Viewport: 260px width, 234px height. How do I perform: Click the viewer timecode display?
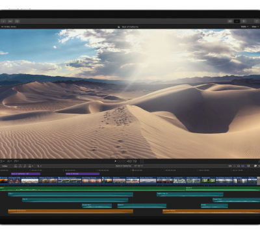[127, 161]
